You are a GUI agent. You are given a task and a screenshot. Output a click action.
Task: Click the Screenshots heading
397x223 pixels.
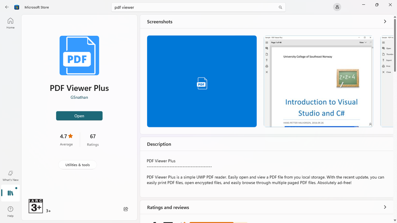click(x=159, y=22)
